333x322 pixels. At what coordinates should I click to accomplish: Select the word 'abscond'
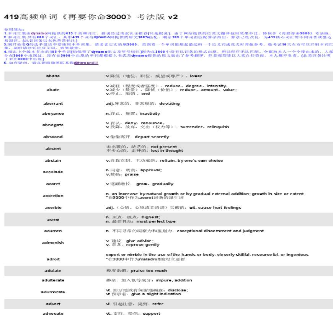53,137
